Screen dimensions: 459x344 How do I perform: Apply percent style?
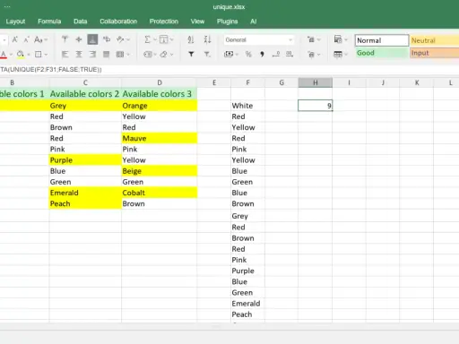pyautogui.click(x=248, y=55)
